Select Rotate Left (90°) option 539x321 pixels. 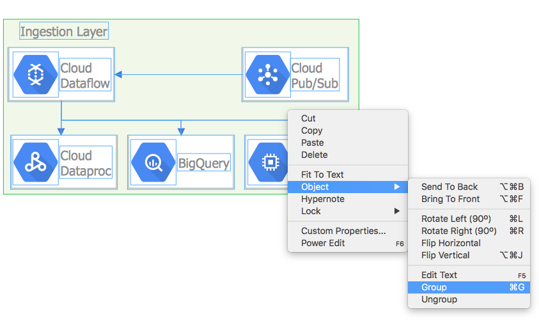click(x=469, y=219)
